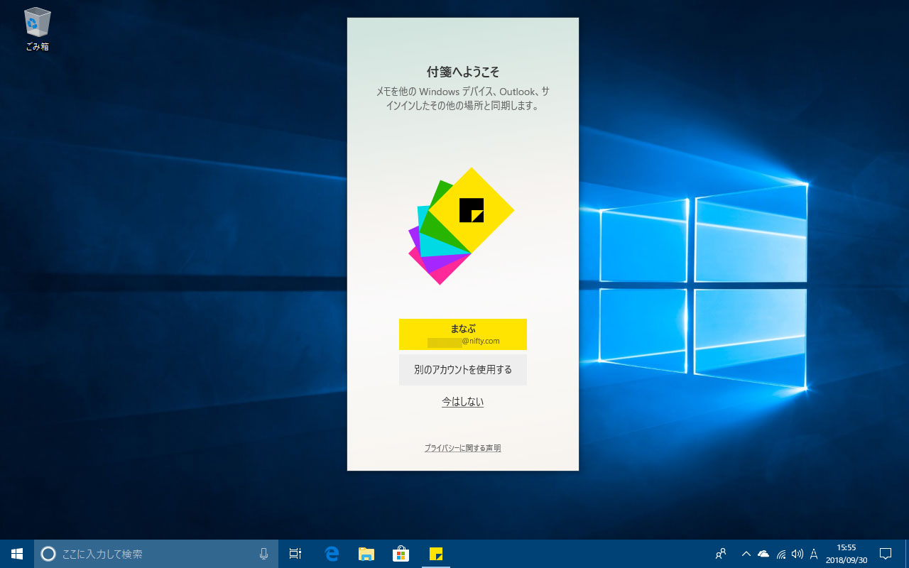
Task: Click the volume speaker tray icon
Action: tap(798, 554)
